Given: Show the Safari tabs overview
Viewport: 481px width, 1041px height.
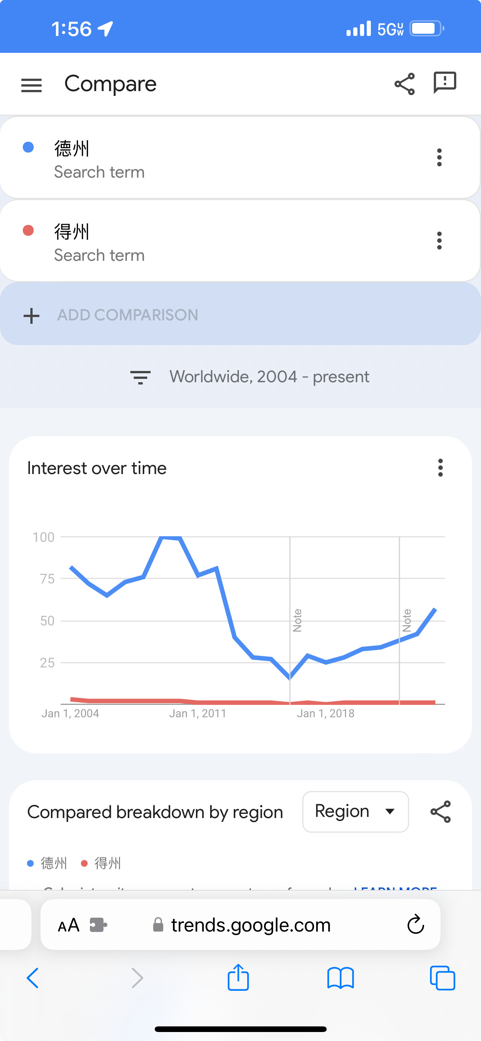Looking at the screenshot, I should tap(443, 978).
